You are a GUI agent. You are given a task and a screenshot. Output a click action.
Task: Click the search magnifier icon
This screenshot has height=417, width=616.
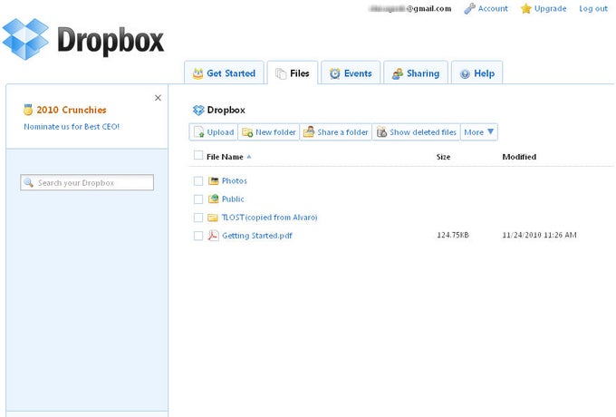coord(28,182)
